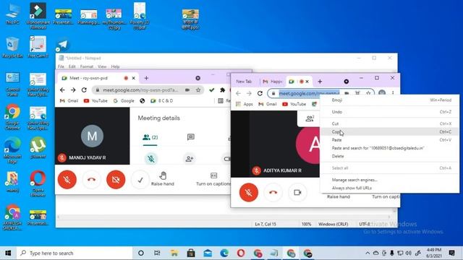Open YouTube bookmark in left Chrome
The height and width of the screenshot is (260, 463).
tap(95, 101)
